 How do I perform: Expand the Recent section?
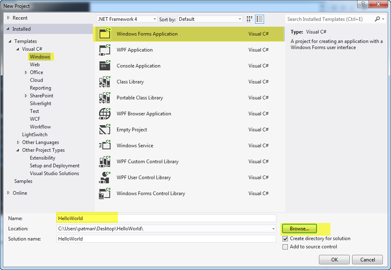(x=8, y=18)
